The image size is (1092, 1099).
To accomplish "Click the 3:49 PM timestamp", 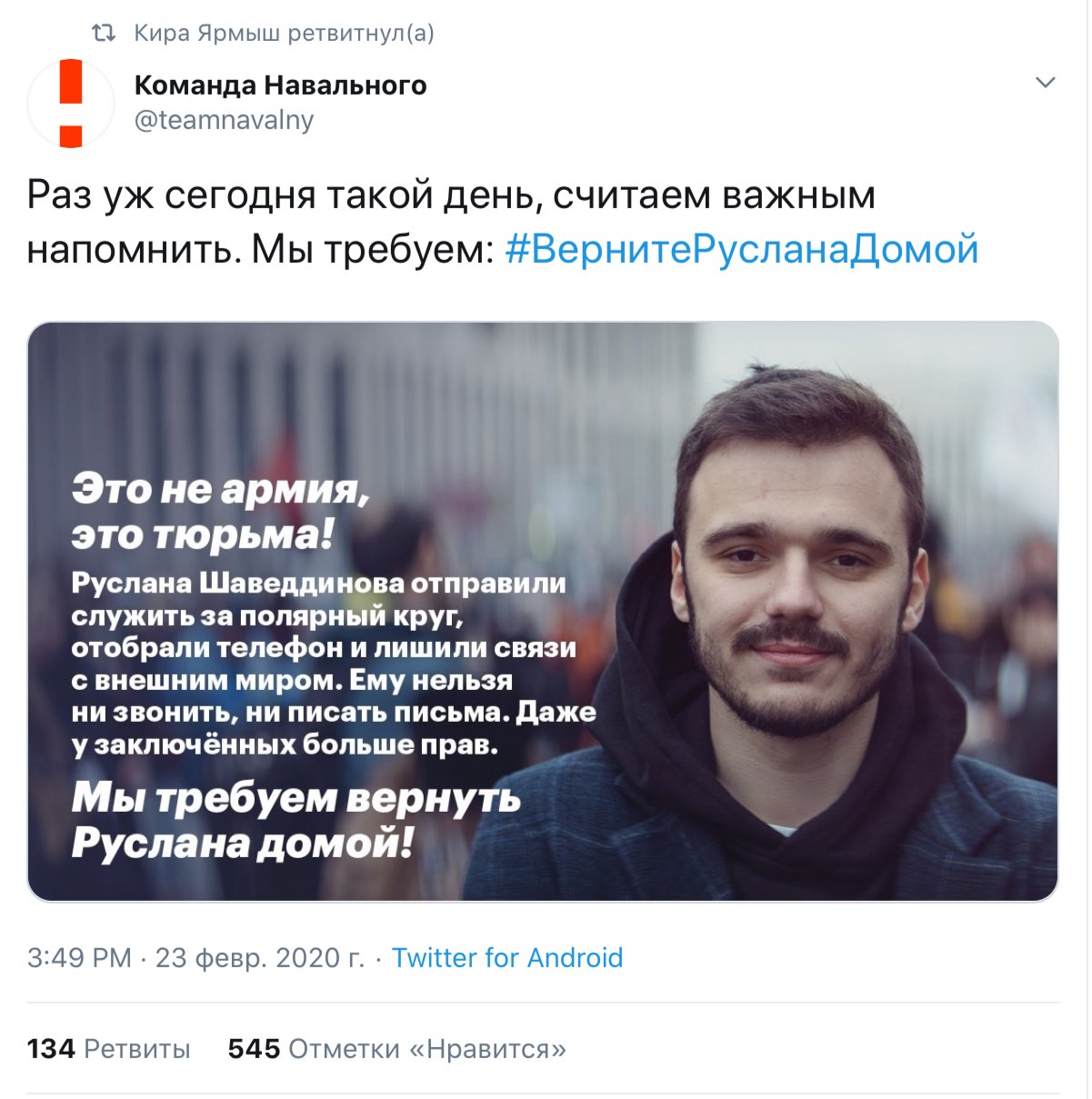I will click(80, 958).
